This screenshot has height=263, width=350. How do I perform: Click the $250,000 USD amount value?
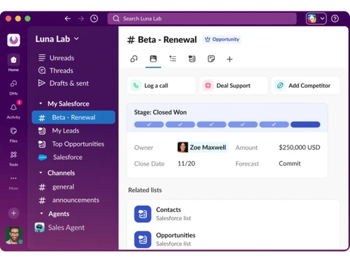click(300, 147)
